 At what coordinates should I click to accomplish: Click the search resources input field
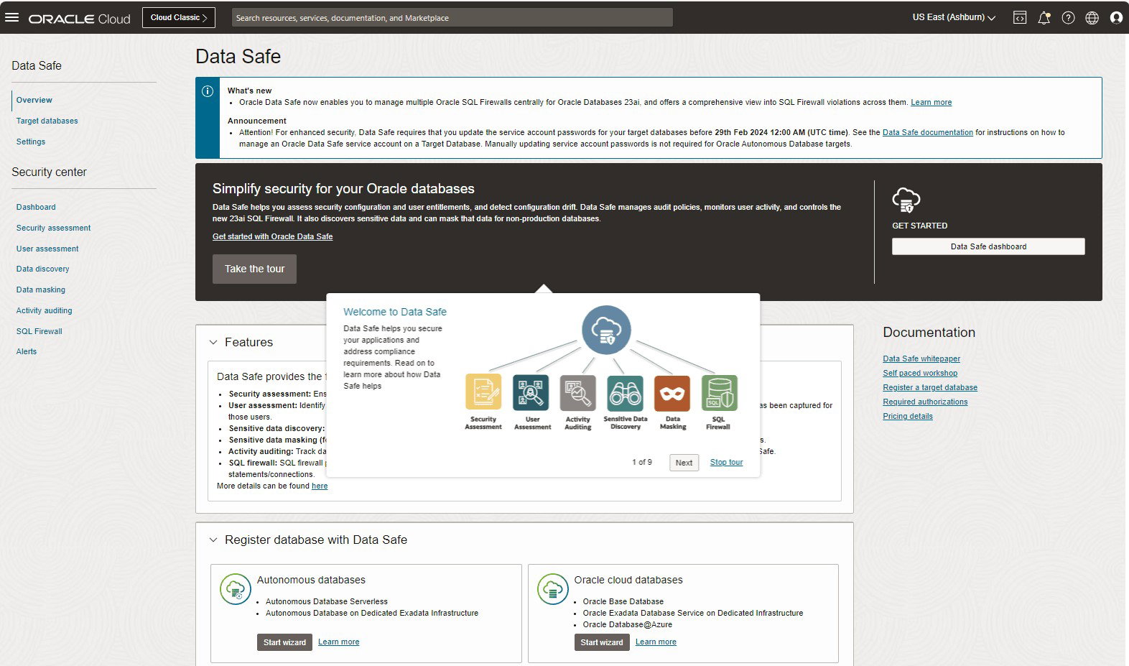tap(452, 17)
